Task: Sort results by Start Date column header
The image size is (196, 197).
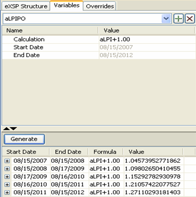Action: pyautogui.click(x=26, y=152)
